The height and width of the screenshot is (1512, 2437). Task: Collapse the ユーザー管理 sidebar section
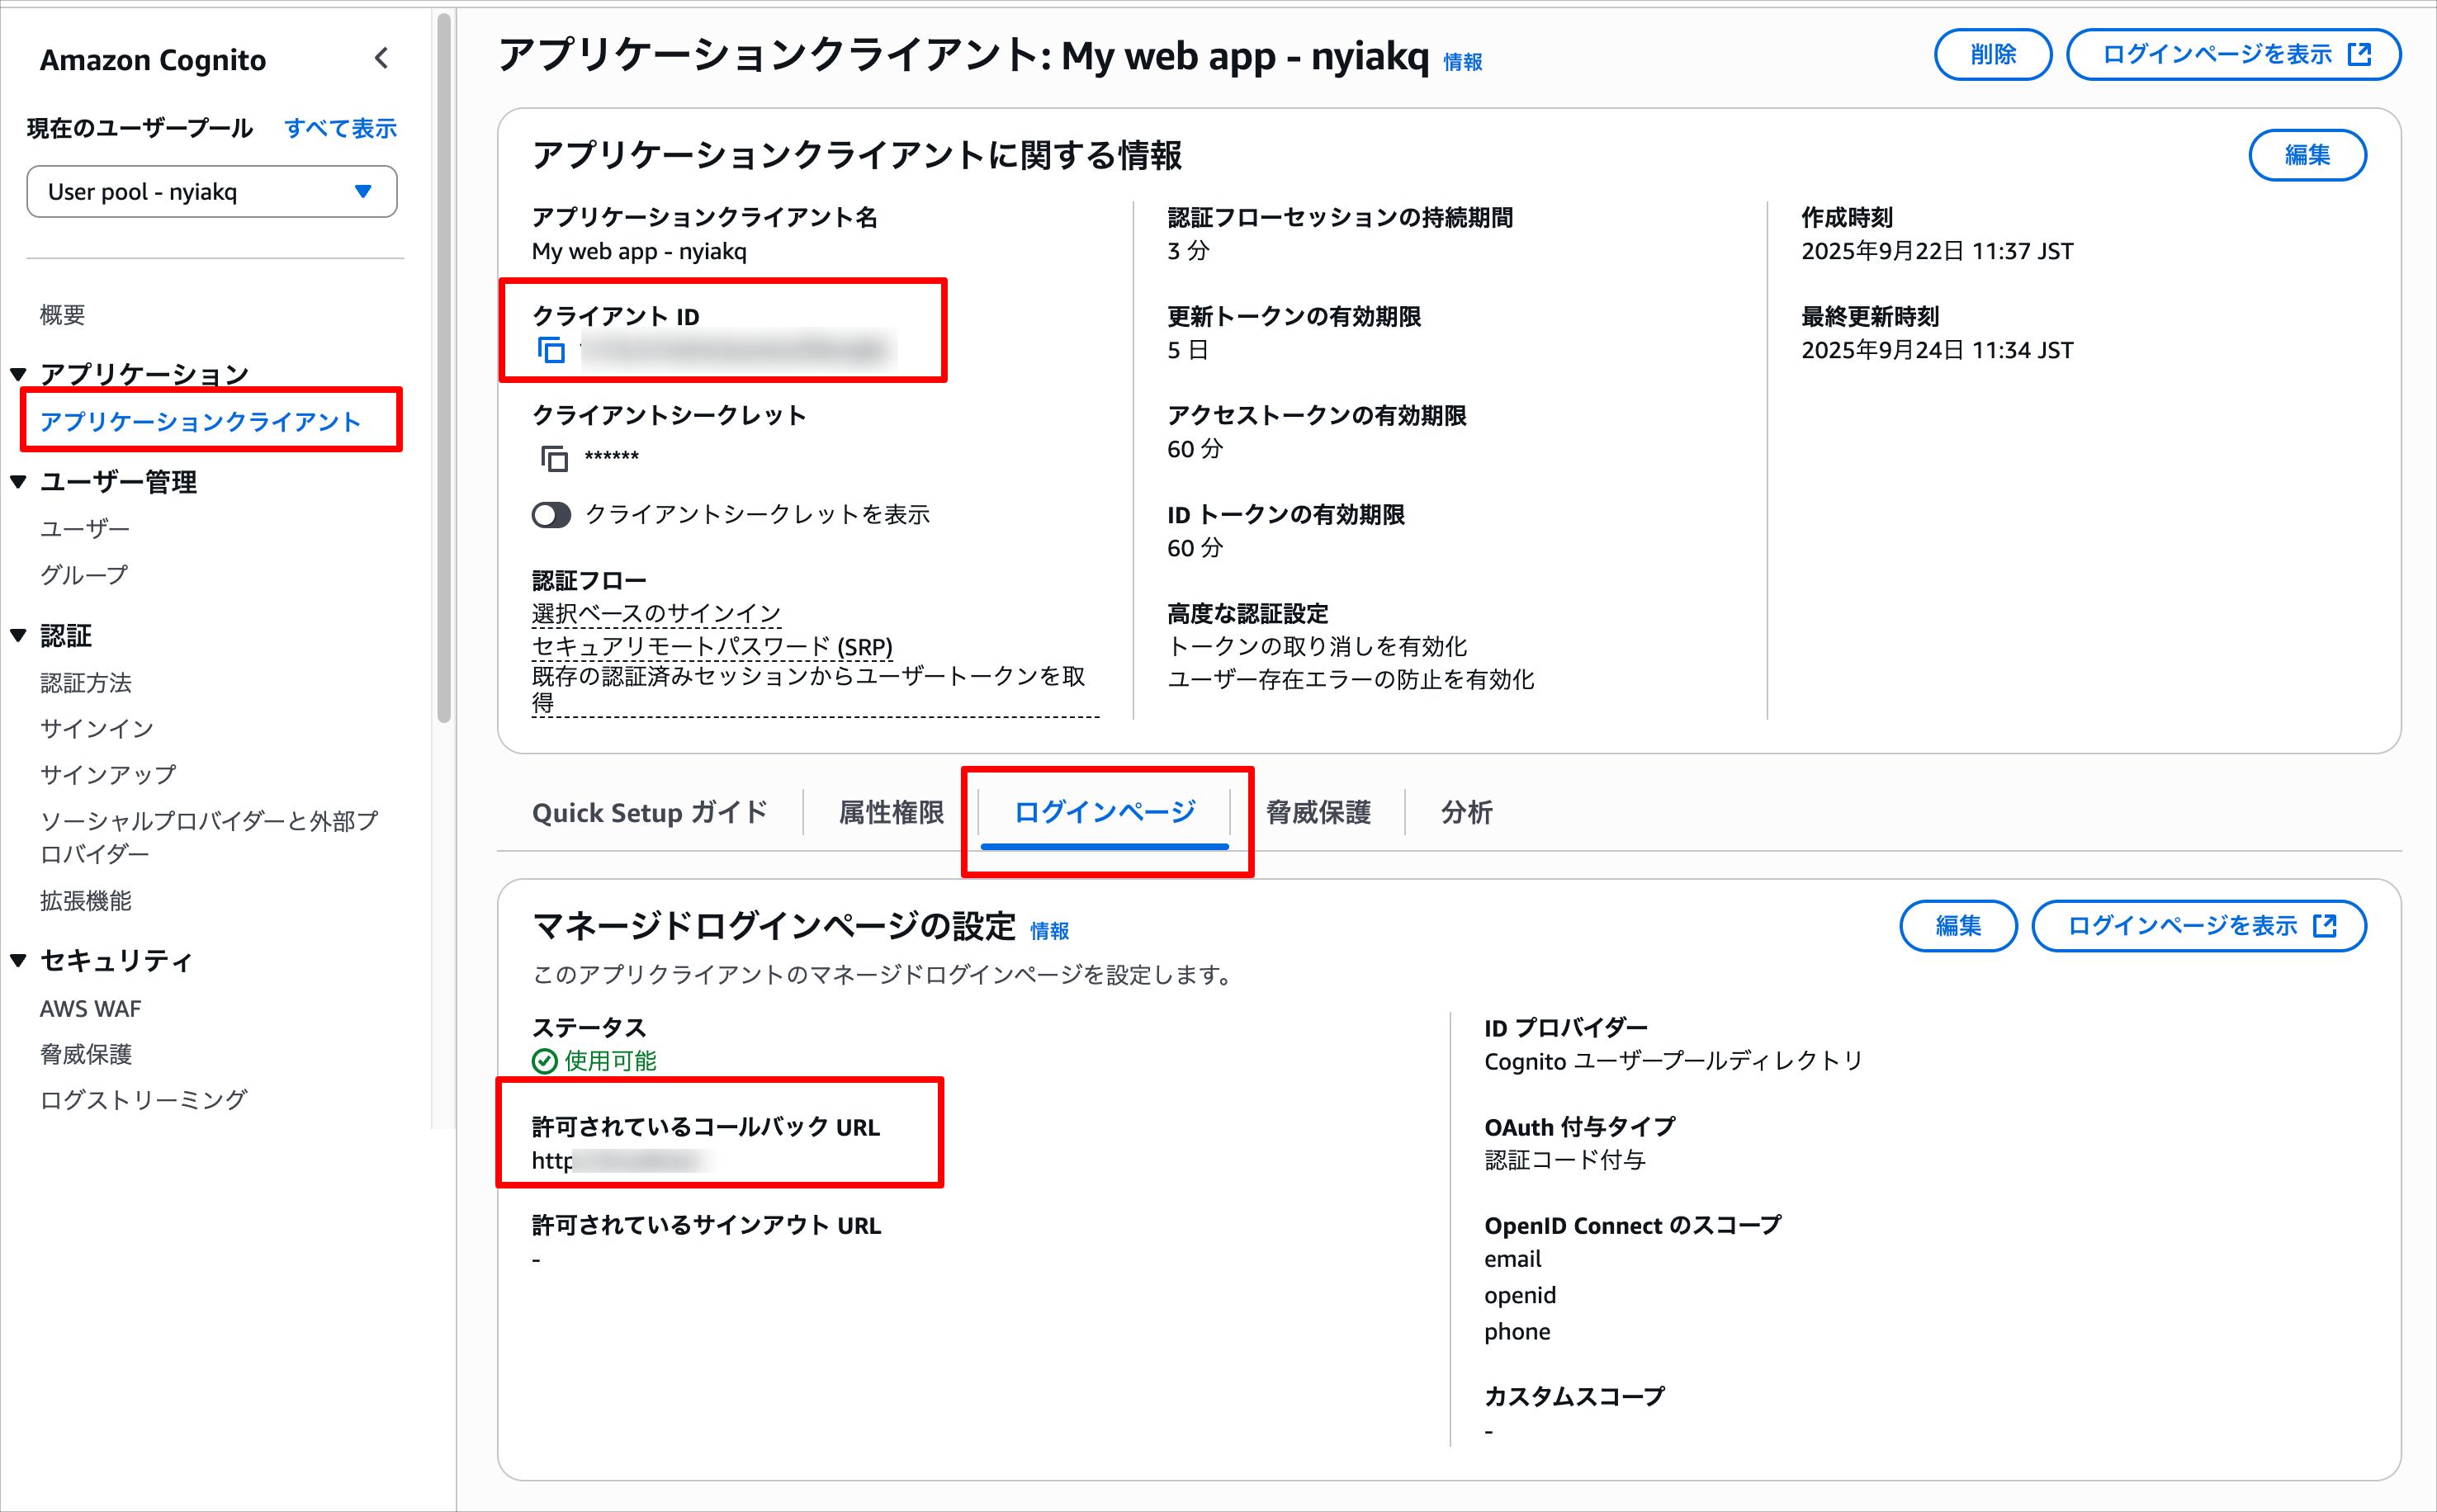(18, 482)
